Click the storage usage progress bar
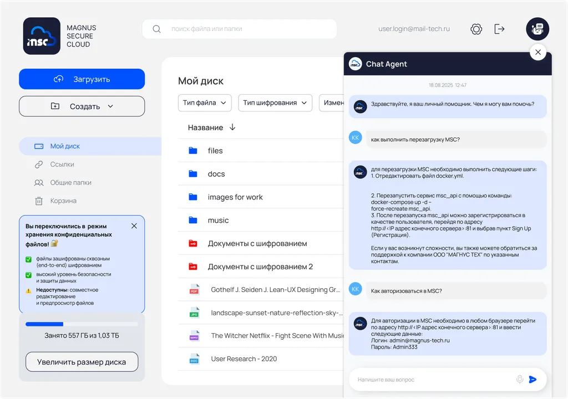This screenshot has width=568, height=399. click(x=82, y=324)
